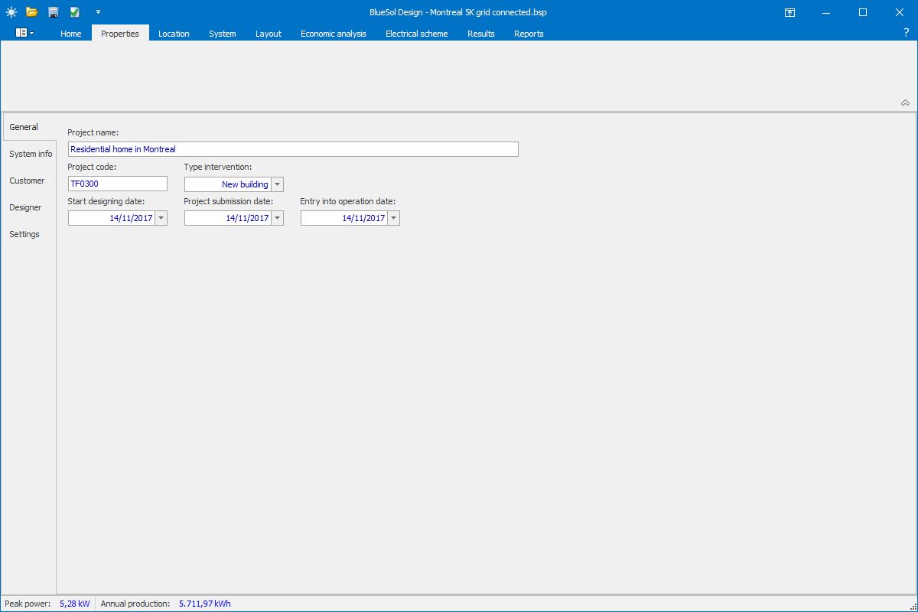918x612 pixels.
Task: Select the General side tab
Action: [29, 127]
